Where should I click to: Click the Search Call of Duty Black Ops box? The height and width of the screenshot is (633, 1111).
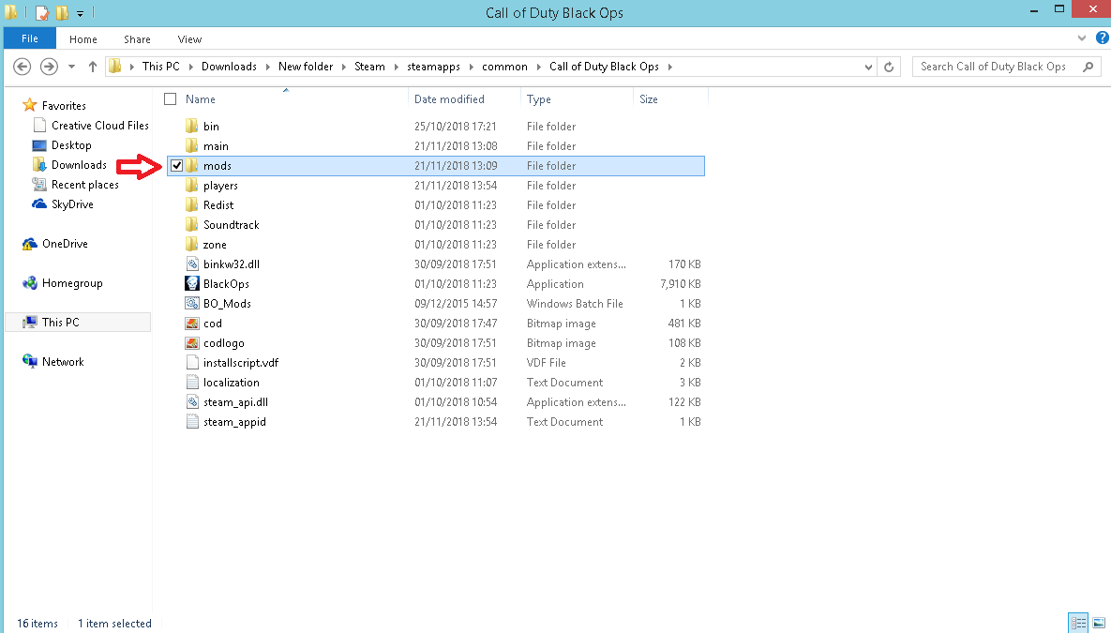click(x=1006, y=67)
